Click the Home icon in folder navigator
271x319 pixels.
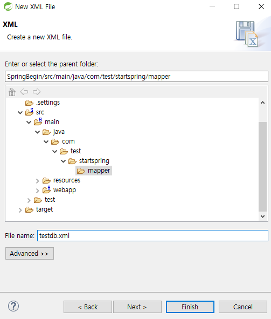12,92
